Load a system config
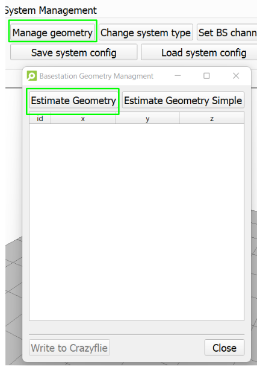Viewport: 263px width, 368px height. pos(199,52)
